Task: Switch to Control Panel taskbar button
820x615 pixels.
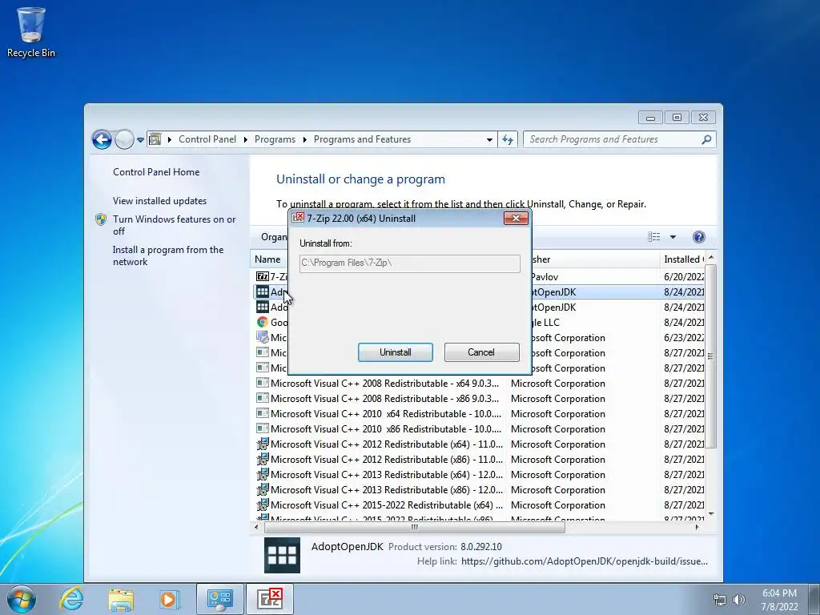Action: pyautogui.click(x=220, y=599)
